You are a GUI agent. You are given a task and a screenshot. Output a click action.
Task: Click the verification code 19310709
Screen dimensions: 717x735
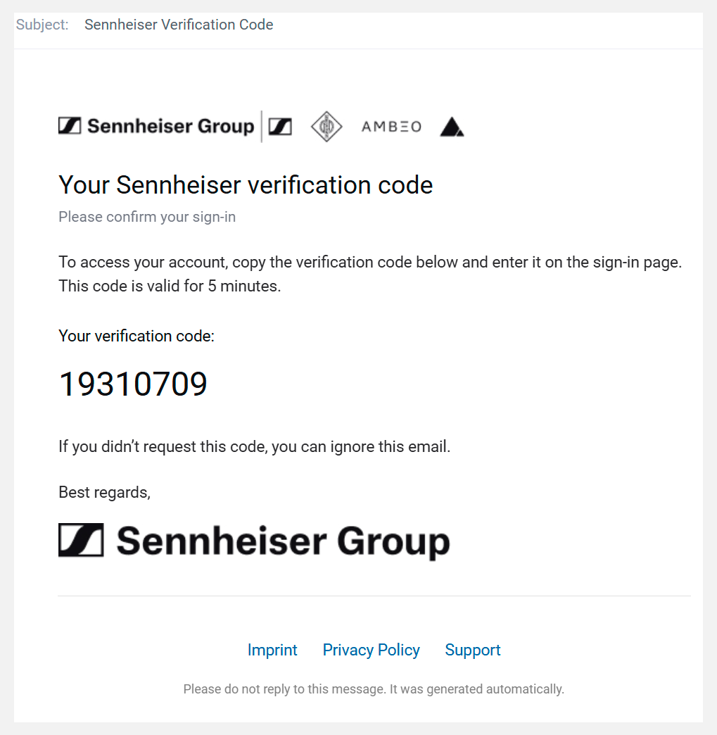tap(133, 384)
